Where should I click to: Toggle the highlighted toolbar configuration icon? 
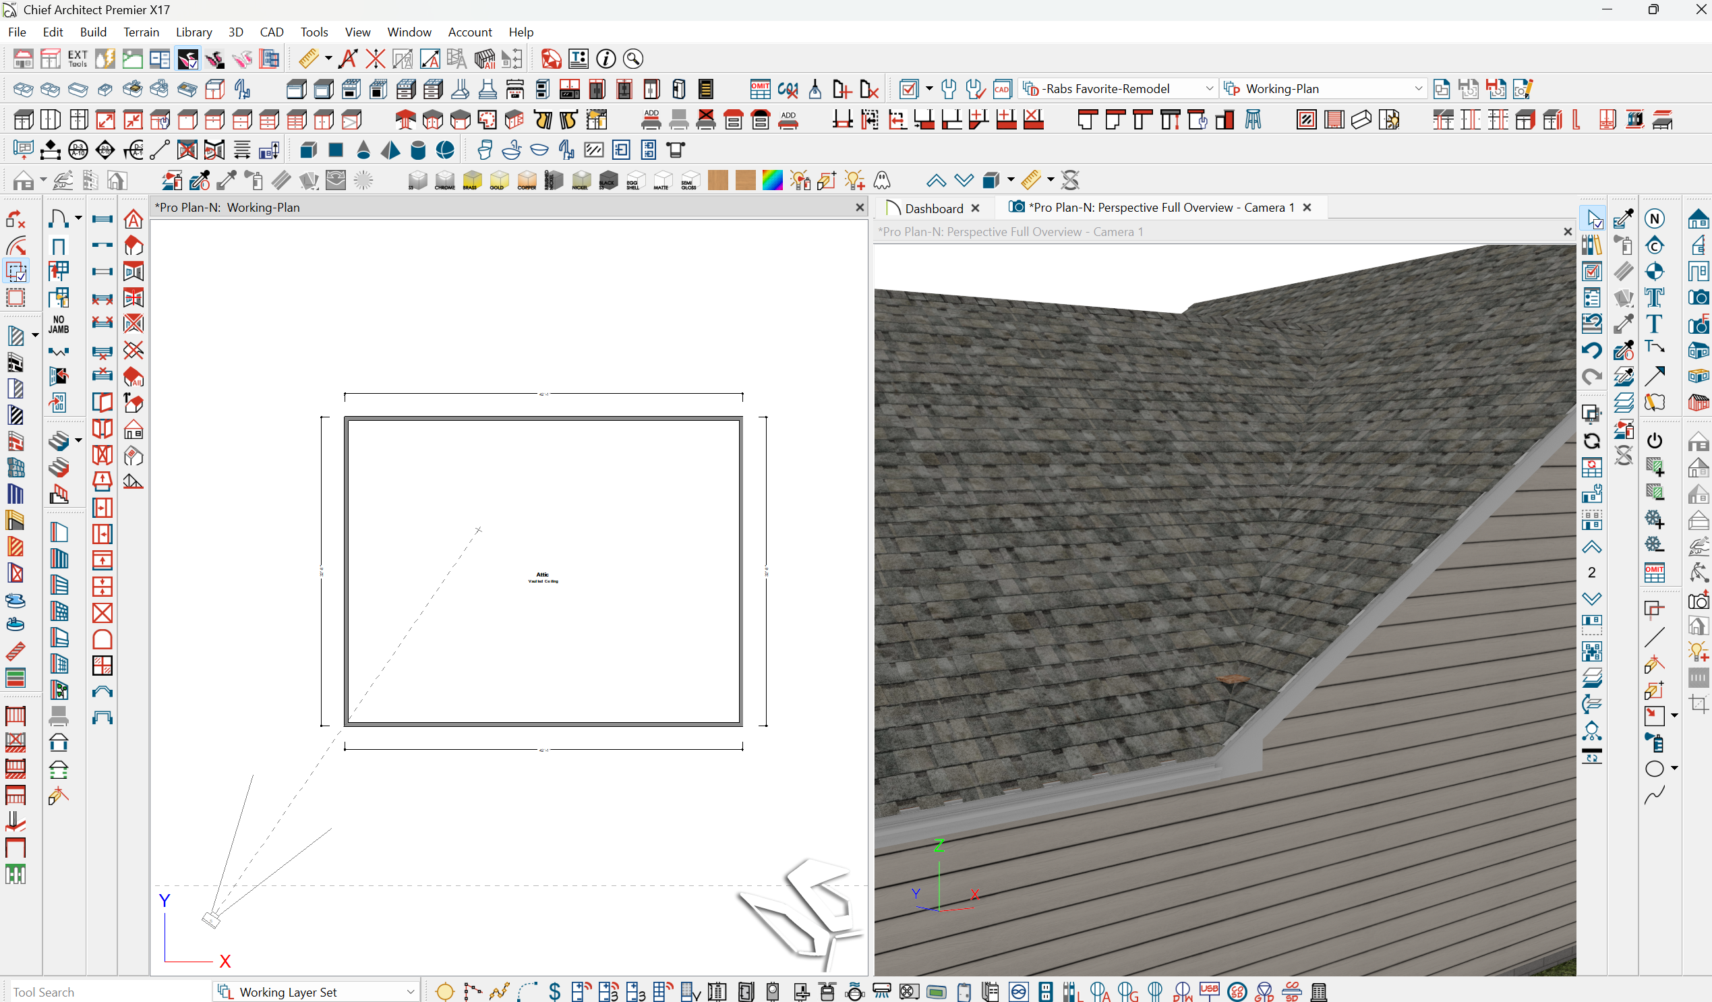(187, 59)
